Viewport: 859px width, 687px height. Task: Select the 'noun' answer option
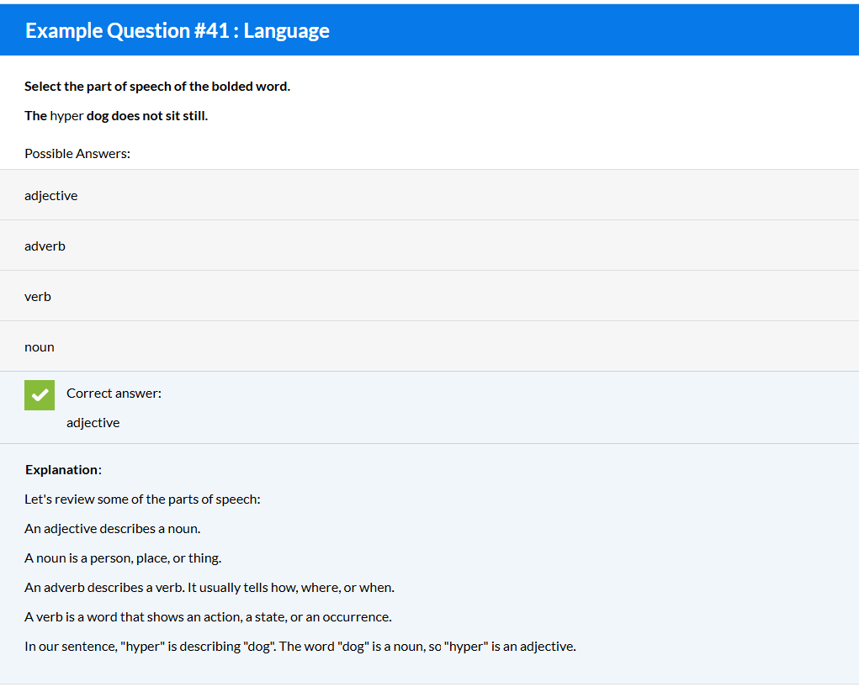tap(40, 346)
